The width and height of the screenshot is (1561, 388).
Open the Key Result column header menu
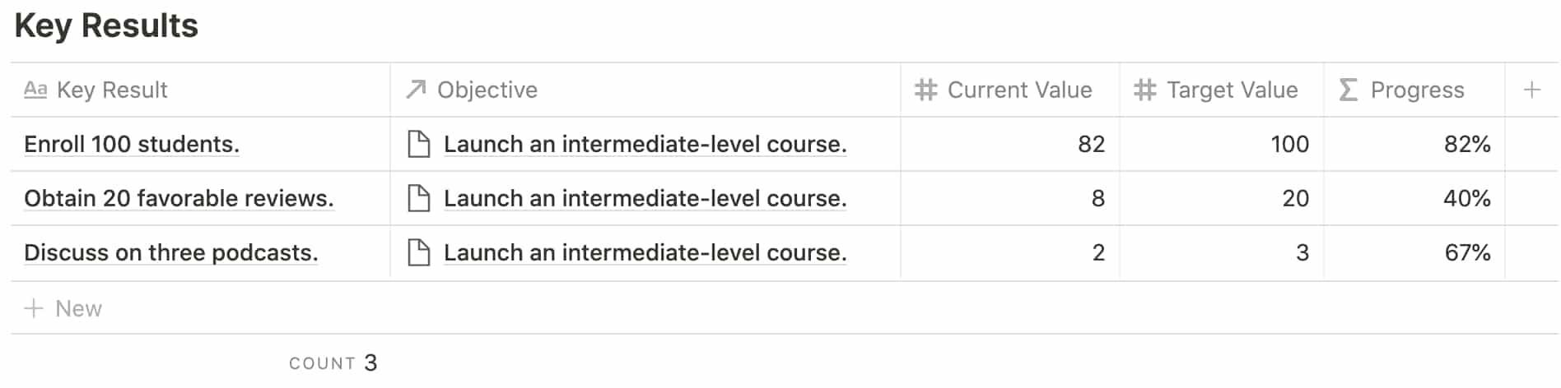(200, 90)
